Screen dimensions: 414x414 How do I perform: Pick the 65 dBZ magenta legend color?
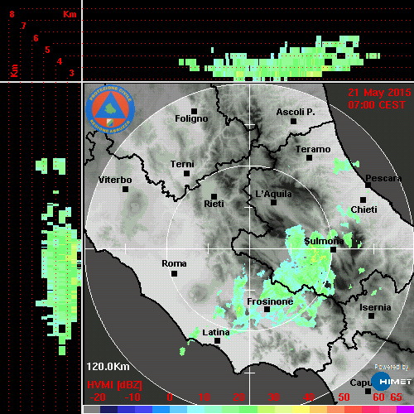point(405,410)
